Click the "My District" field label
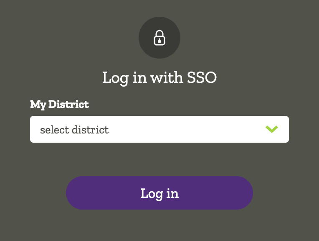Screen dimensions: 319x241 (59, 104)
